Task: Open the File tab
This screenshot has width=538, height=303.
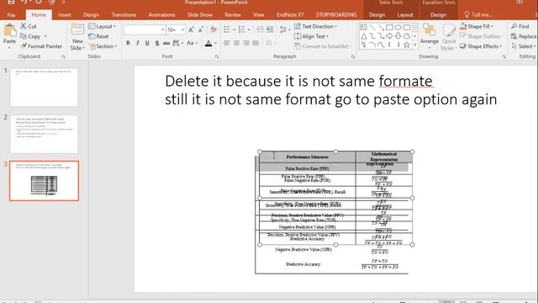Action: [x=11, y=15]
